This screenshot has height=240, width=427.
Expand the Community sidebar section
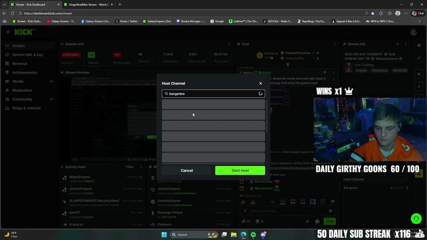pos(29,99)
